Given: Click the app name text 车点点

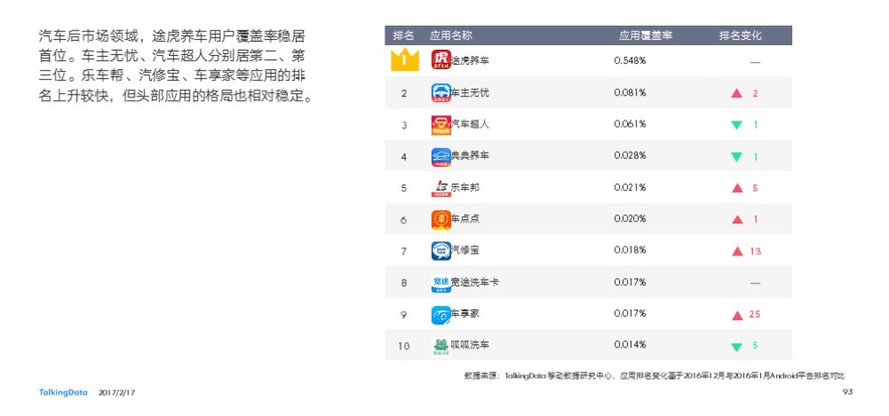Looking at the screenshot, I should click(465, 218).
